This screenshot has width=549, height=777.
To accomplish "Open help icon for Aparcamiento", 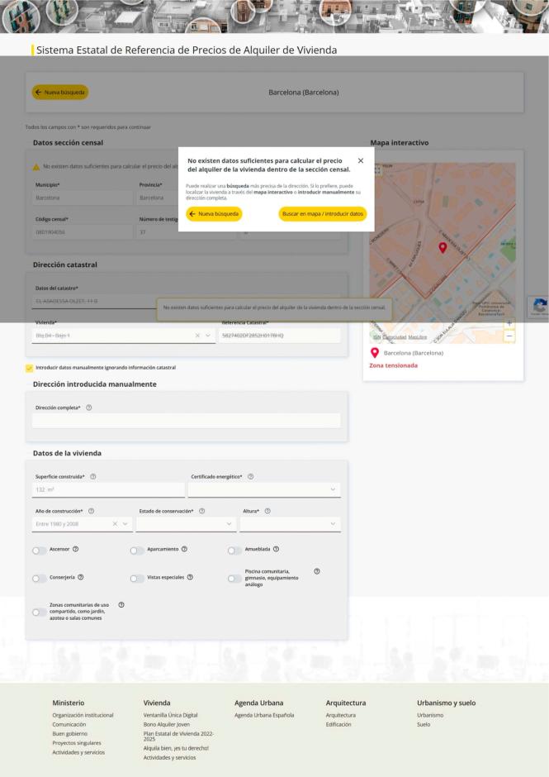I will click(x=184, y=549).
